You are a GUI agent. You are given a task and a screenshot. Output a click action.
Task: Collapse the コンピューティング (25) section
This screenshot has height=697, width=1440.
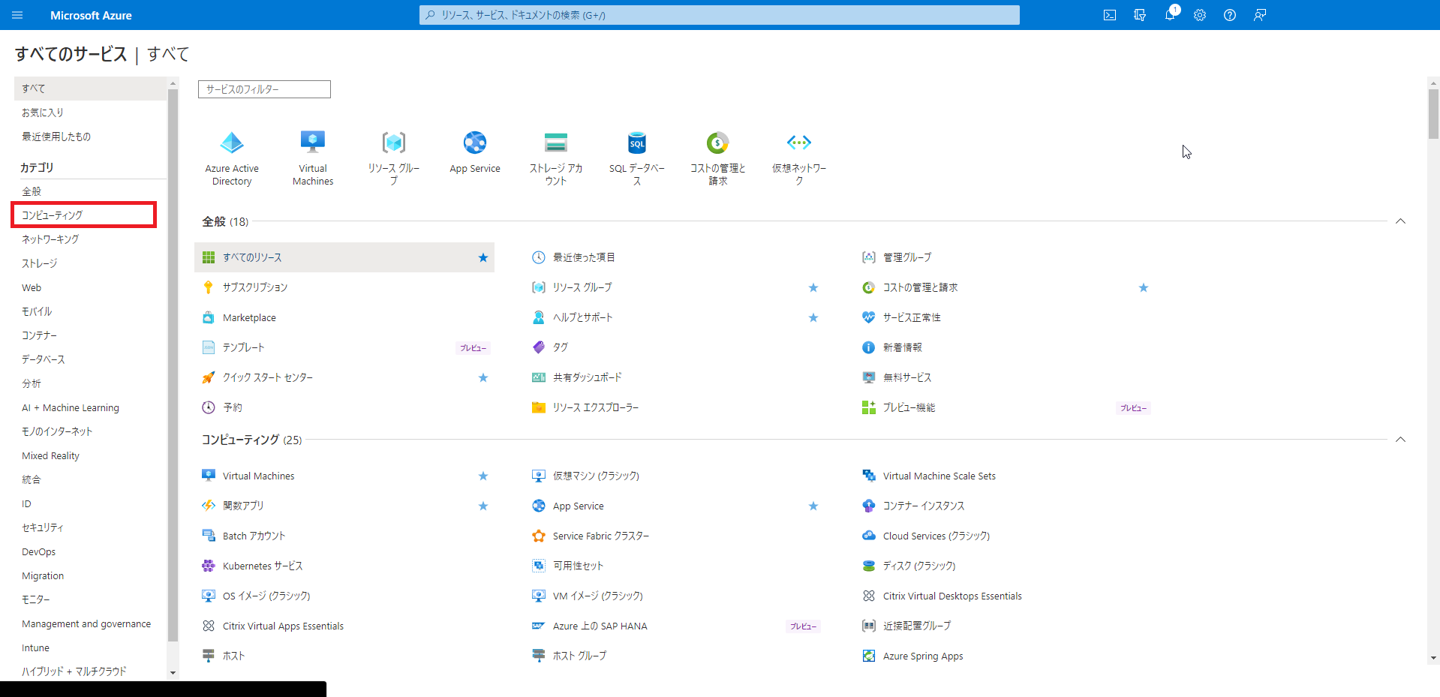1400,440
